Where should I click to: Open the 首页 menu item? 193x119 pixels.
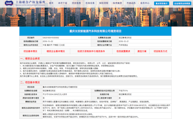click(x=51, y=3)
